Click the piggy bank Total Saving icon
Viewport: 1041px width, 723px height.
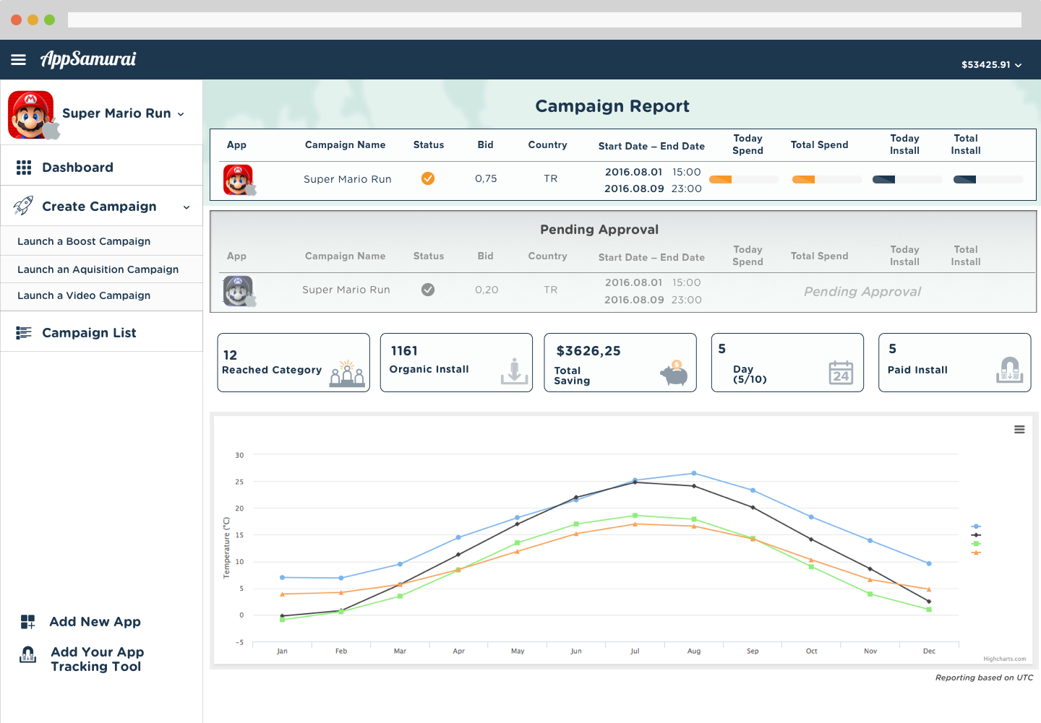674,373
